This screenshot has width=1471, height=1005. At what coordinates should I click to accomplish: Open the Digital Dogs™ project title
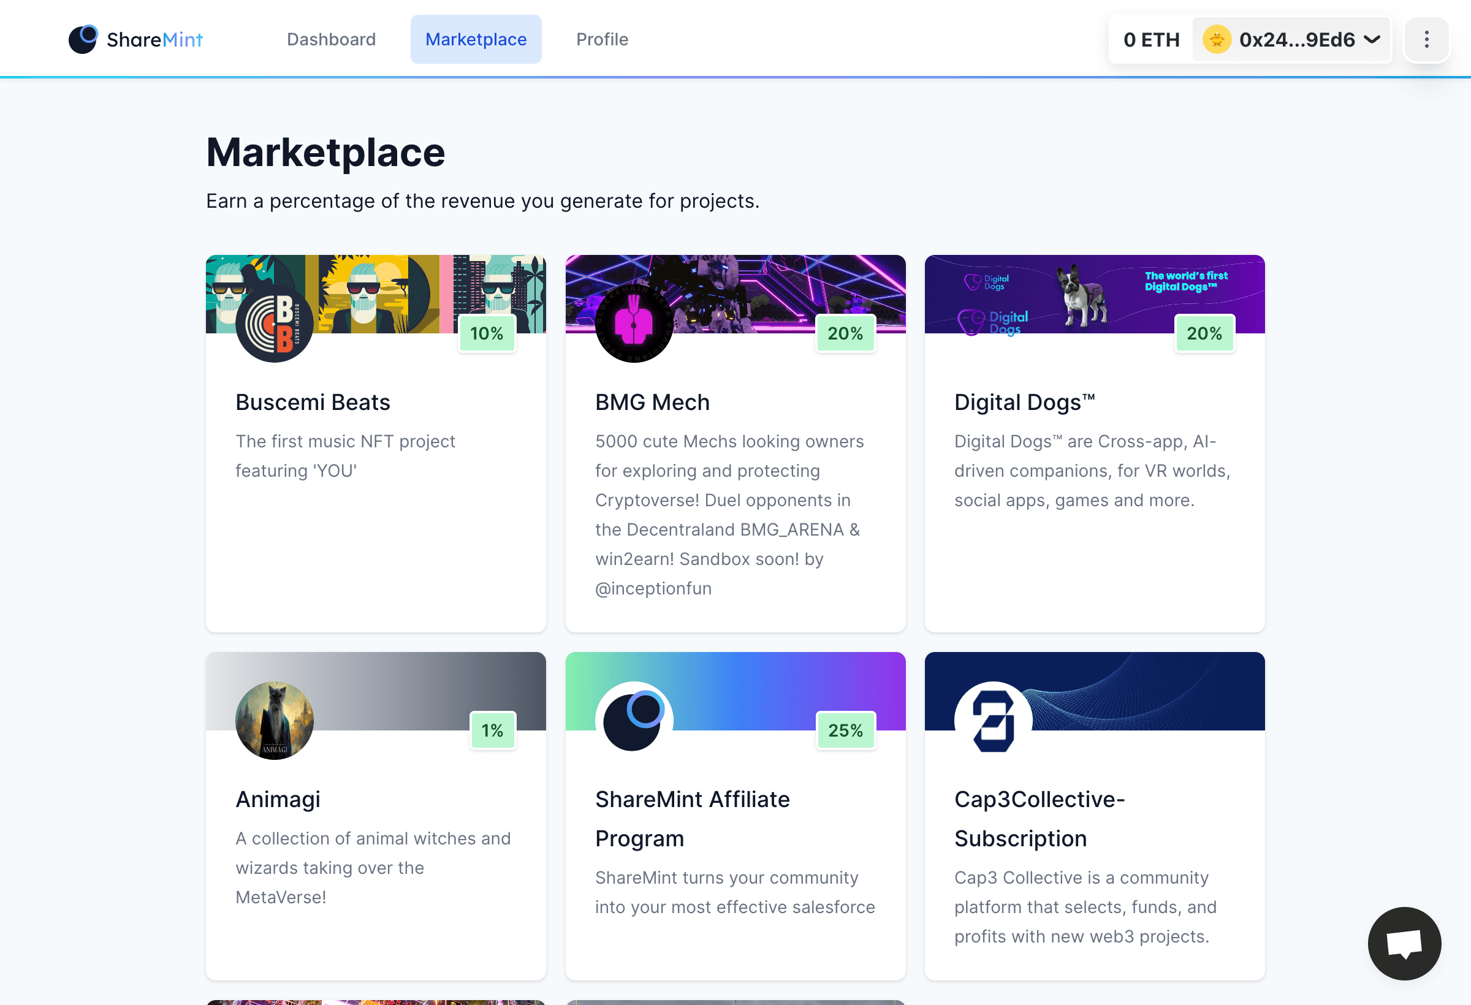pos(1024,403)
